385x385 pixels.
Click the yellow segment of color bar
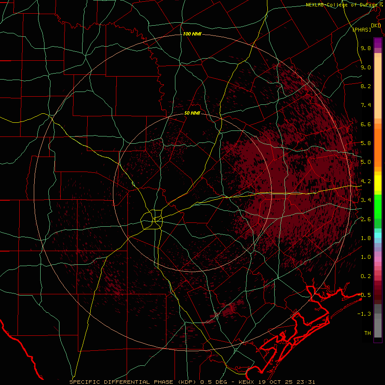coord(378,183)
